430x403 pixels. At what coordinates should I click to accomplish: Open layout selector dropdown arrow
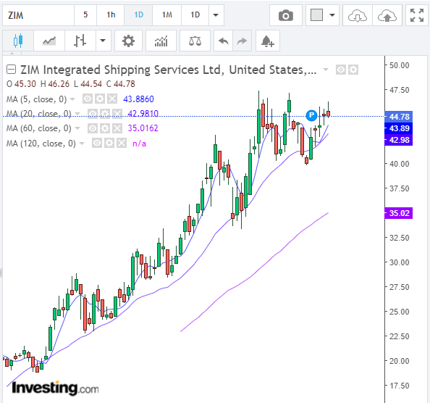click(x=332, y=15)
